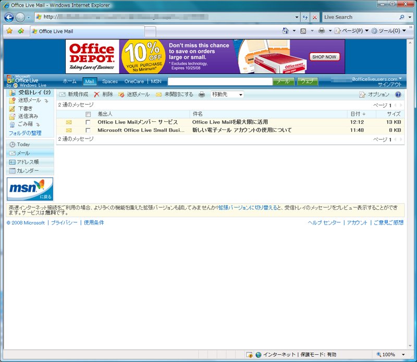Click the browser Print icon

tap(322, 31)
